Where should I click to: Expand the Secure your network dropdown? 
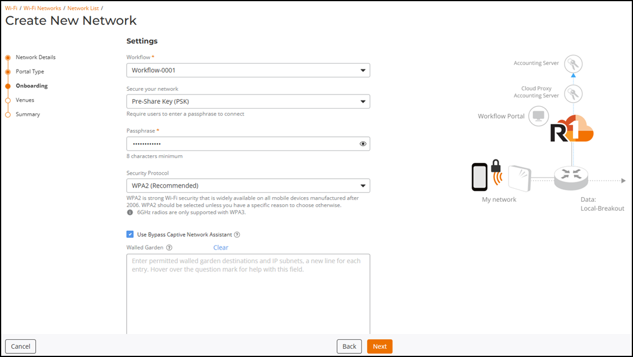click(x=248, y=101)
